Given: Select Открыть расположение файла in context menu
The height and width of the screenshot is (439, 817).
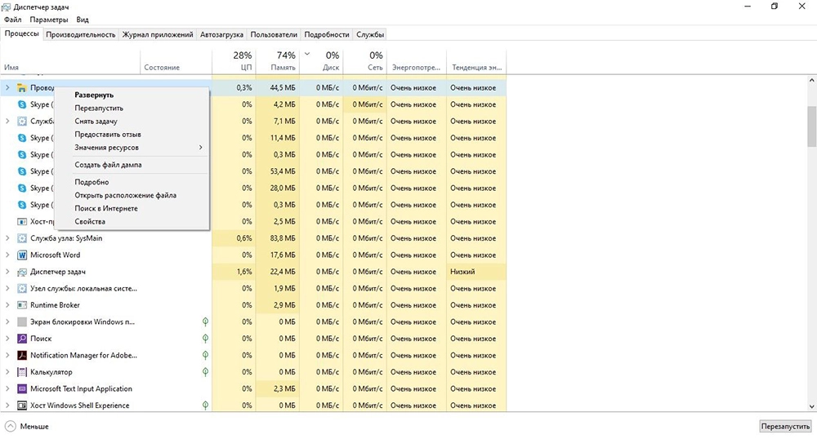Looking at the screenshot, I should pos(125,195).
